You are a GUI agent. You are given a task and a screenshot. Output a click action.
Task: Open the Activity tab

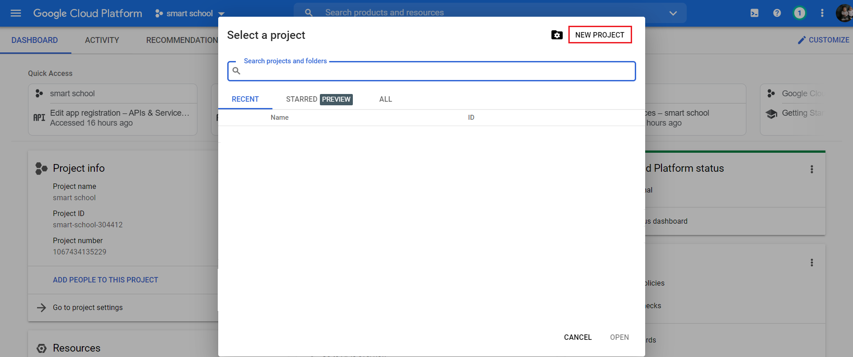click(102, 40)
